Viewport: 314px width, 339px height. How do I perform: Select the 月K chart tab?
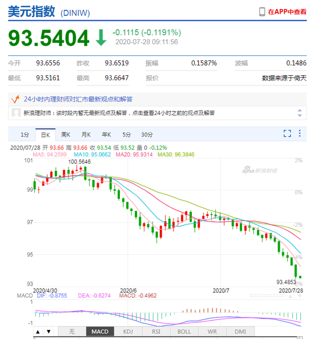pos(86,134)
